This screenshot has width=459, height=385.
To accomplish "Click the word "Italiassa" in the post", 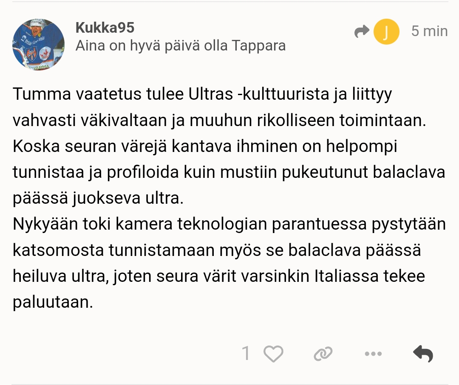I will [345, 277].
